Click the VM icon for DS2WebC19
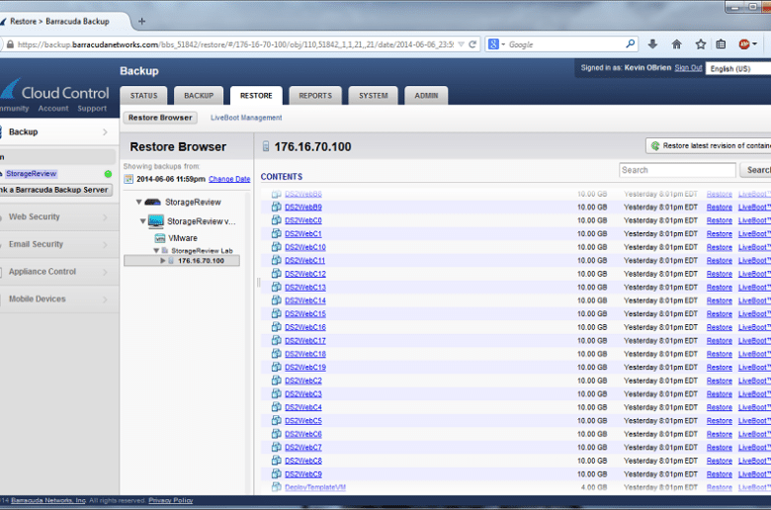The image size is (771, 510). point(277,367)
